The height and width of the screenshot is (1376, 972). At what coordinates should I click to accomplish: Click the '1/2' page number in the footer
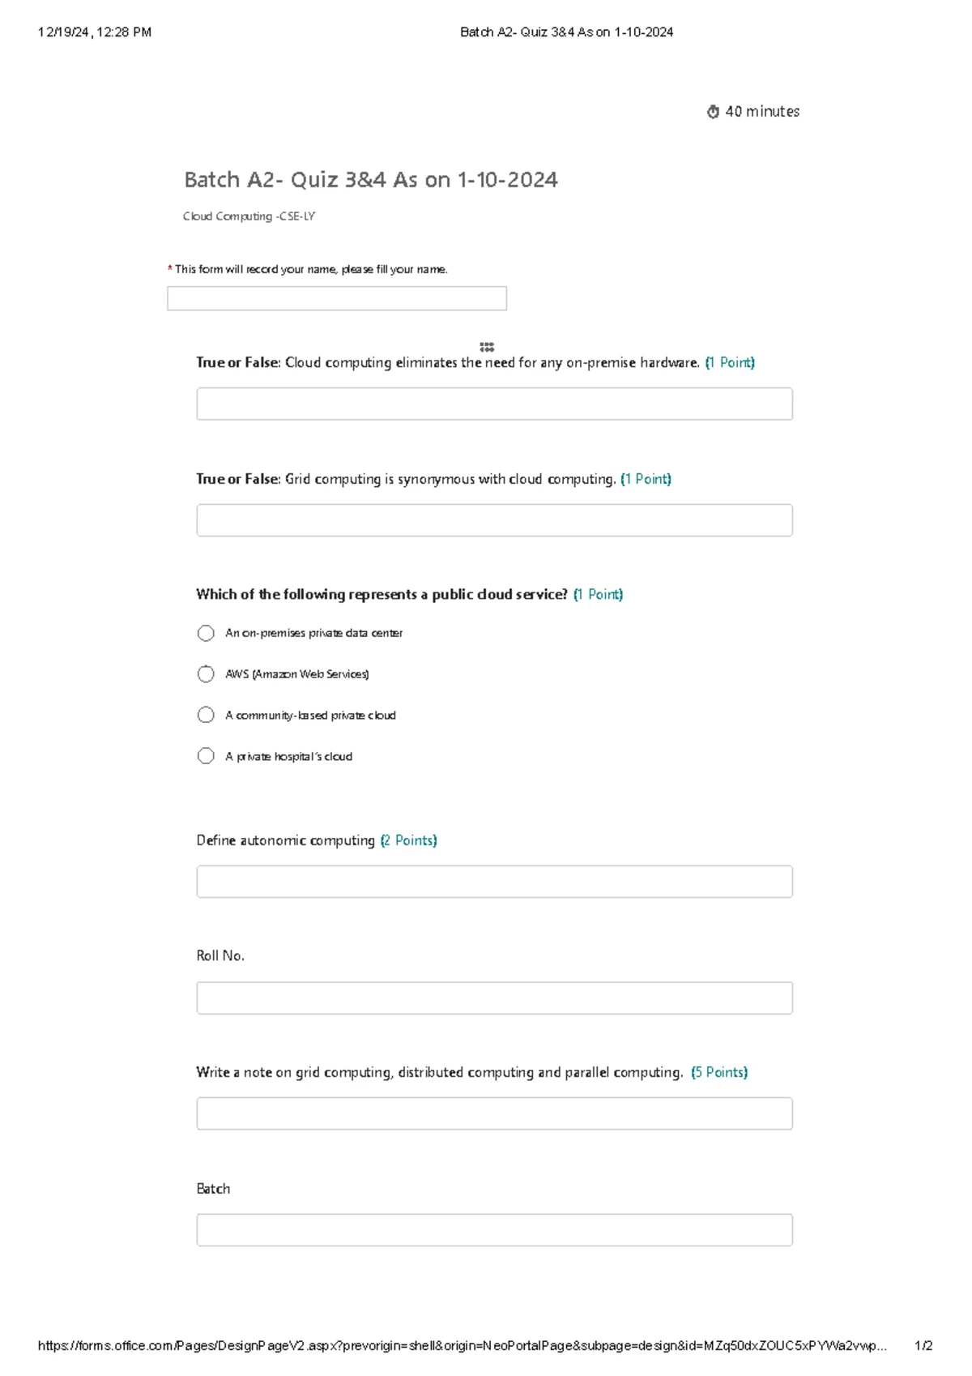point(923,1346)
